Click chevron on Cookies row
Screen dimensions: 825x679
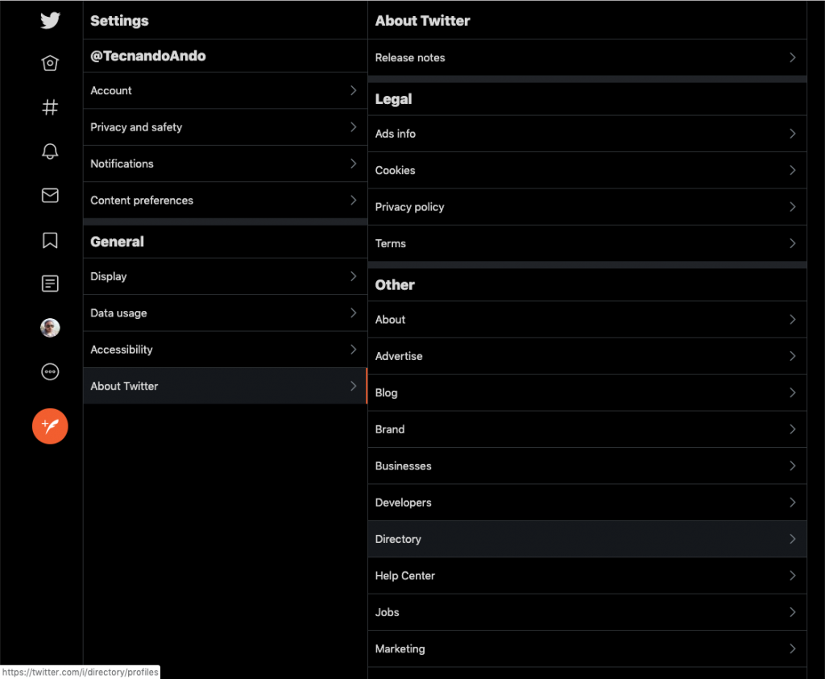tap(793, 170)
